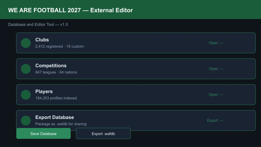Screen dimensions: 261x147
Task: Click the Clubs card green circle icon
Action: [x=26, y=43]
